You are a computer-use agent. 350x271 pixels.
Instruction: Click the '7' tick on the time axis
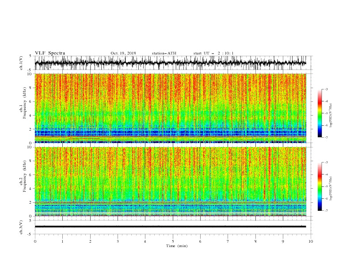[x=228, y=241]
